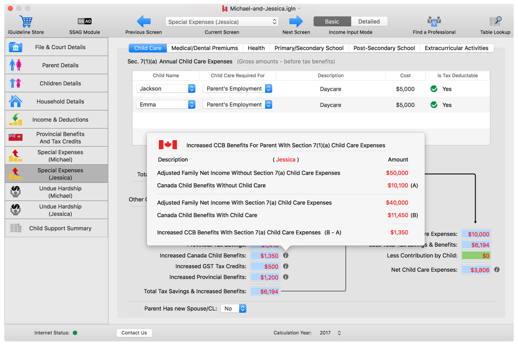Click the green Less Contribution by Child field

tap(476, 256)
